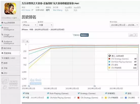140x104 pixels.
Task: Click the calendar icon beside 每日排名
Action: click(2, 48)
